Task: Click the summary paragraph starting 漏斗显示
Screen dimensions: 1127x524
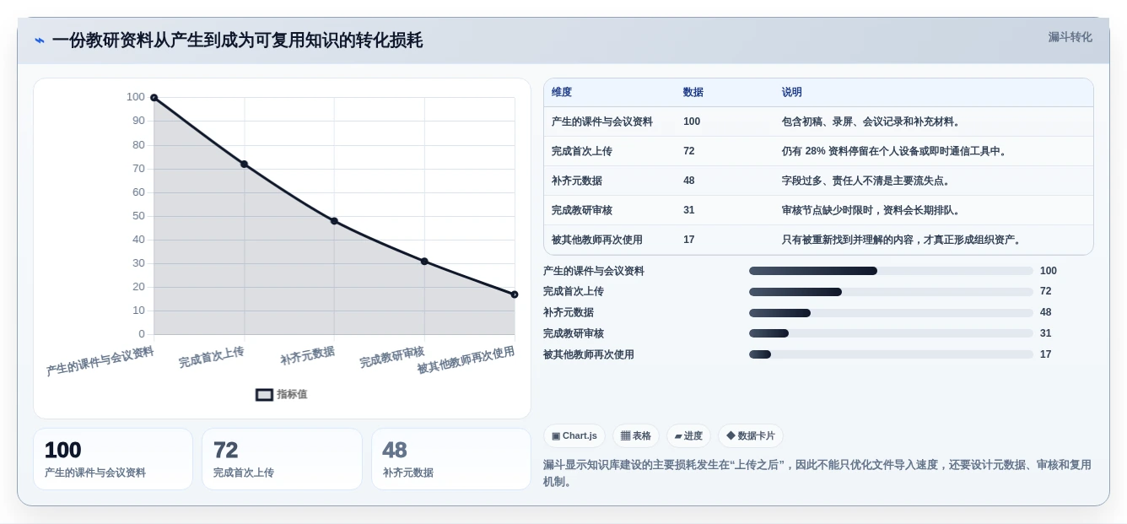Action: tap(817, 473)
